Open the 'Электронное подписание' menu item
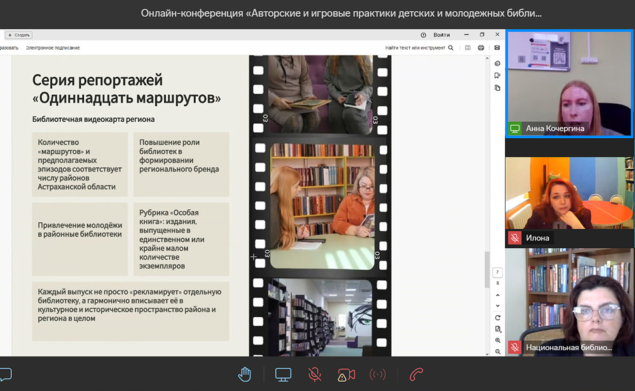 tap(53, 48)
